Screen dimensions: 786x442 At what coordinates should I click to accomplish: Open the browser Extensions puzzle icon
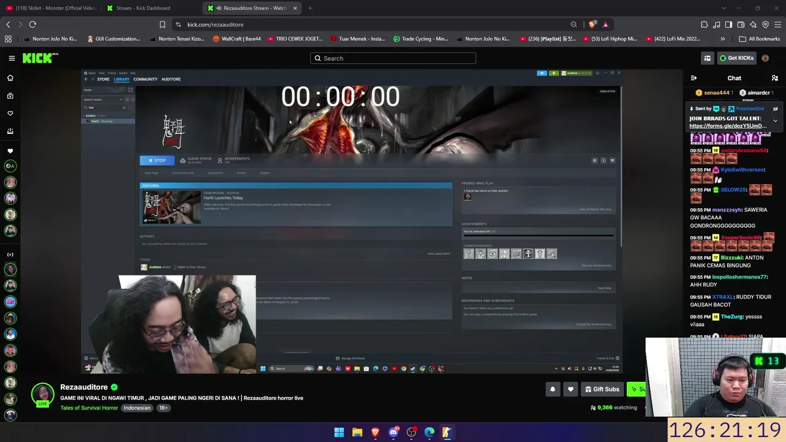click(x=704, y=25)
